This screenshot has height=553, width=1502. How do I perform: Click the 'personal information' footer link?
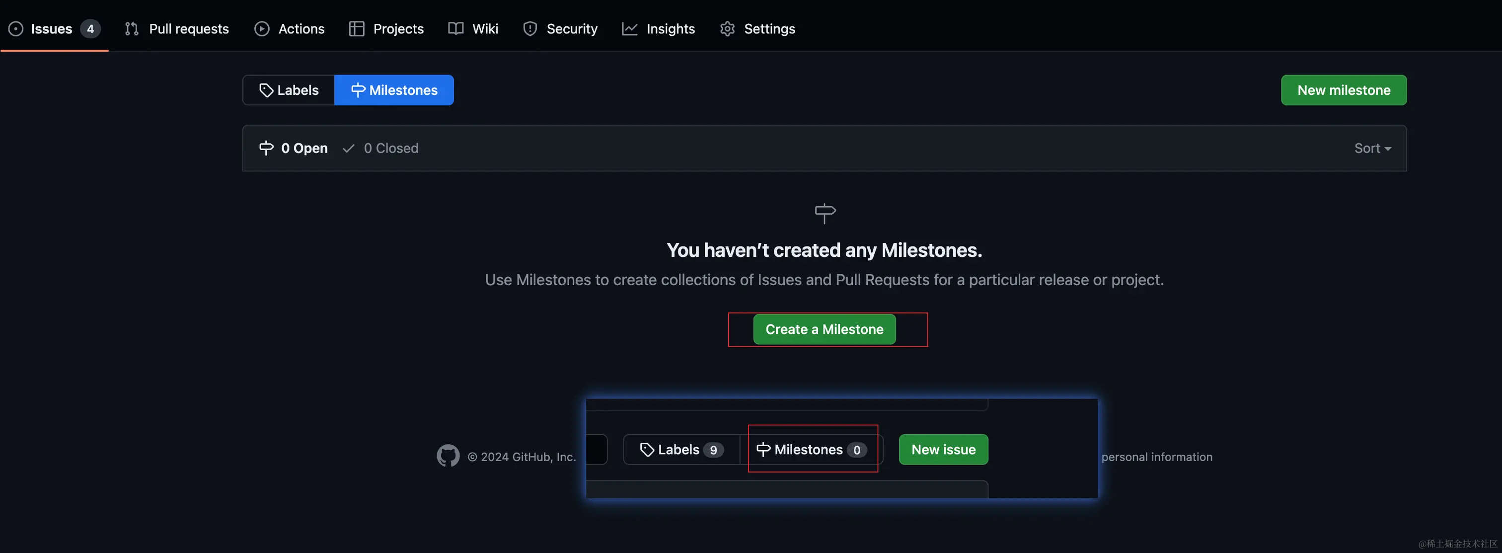coord(1157,457)
